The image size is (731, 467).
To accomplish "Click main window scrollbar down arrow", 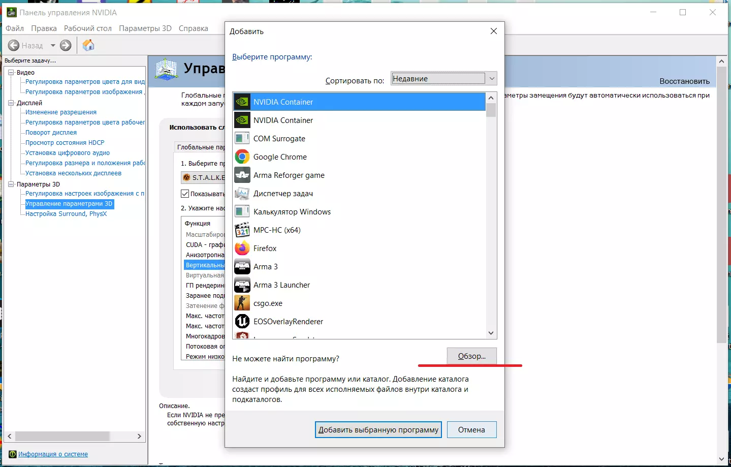I will tap(721, 459).
